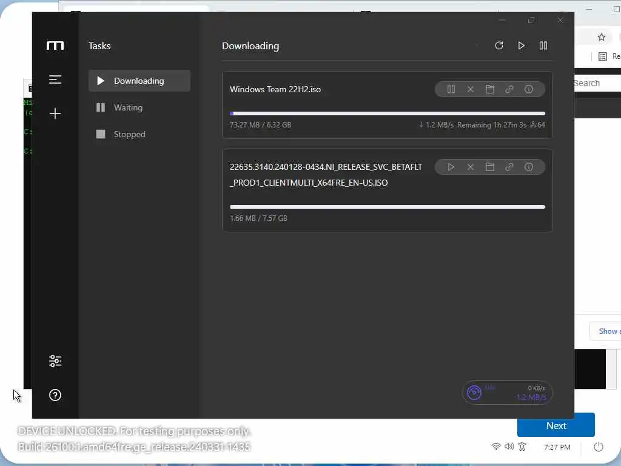
Task: Pause all tasks with the header pause icon
Action: (543, 46)
